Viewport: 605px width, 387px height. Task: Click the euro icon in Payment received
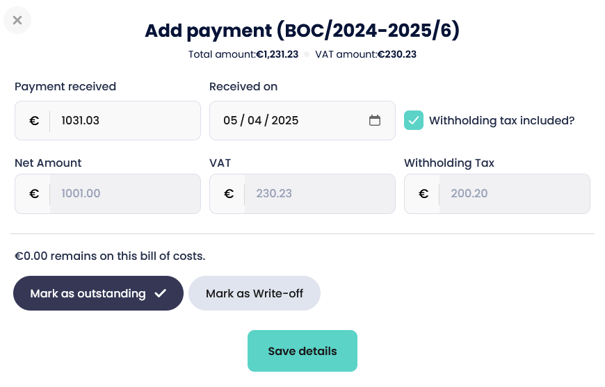point(33,120)
